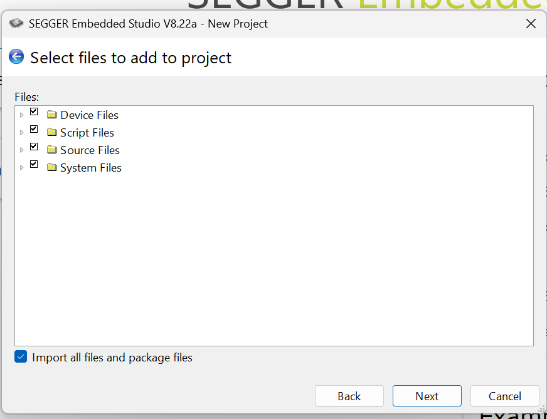
Task: Expand the Device Files tree node
Action: coord(21,115)
